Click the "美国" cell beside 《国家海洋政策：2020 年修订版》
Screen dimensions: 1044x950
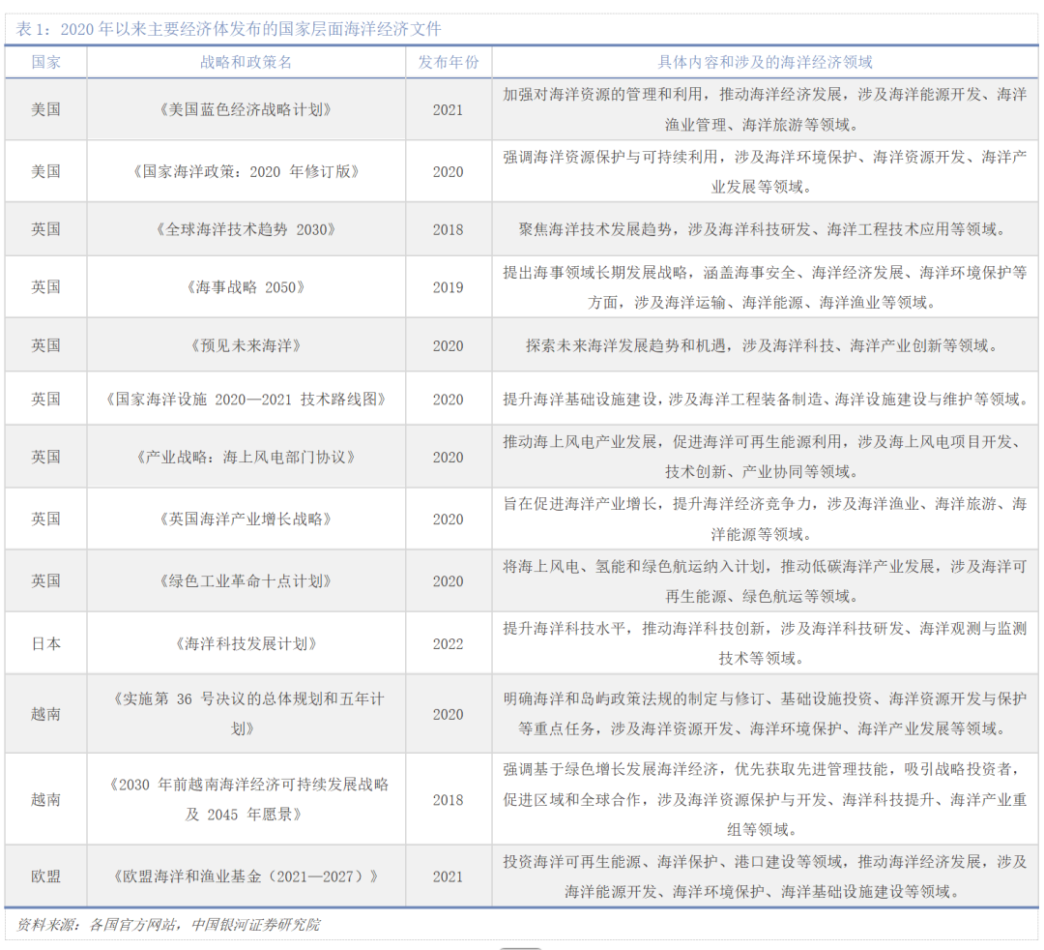(46, 172)
